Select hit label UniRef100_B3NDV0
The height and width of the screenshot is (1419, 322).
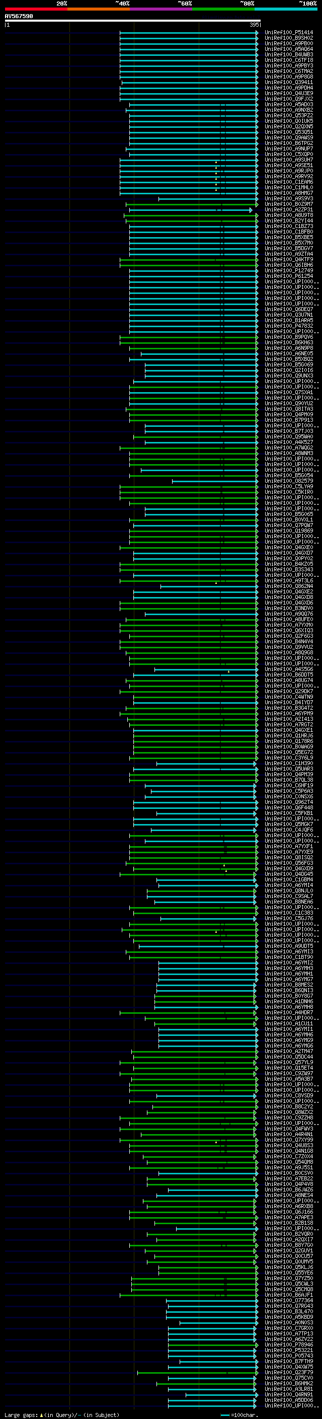(289, 608)
